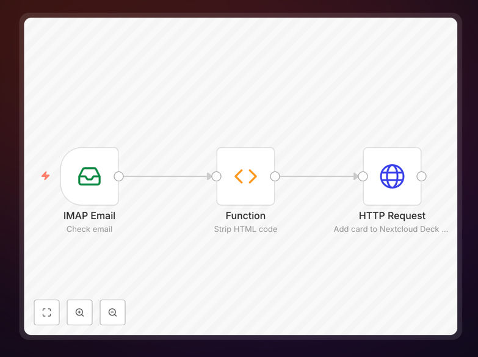Screen dimensions: 478x357
Task: Select the Function code brackets node
Action: [x=245, y=176]
